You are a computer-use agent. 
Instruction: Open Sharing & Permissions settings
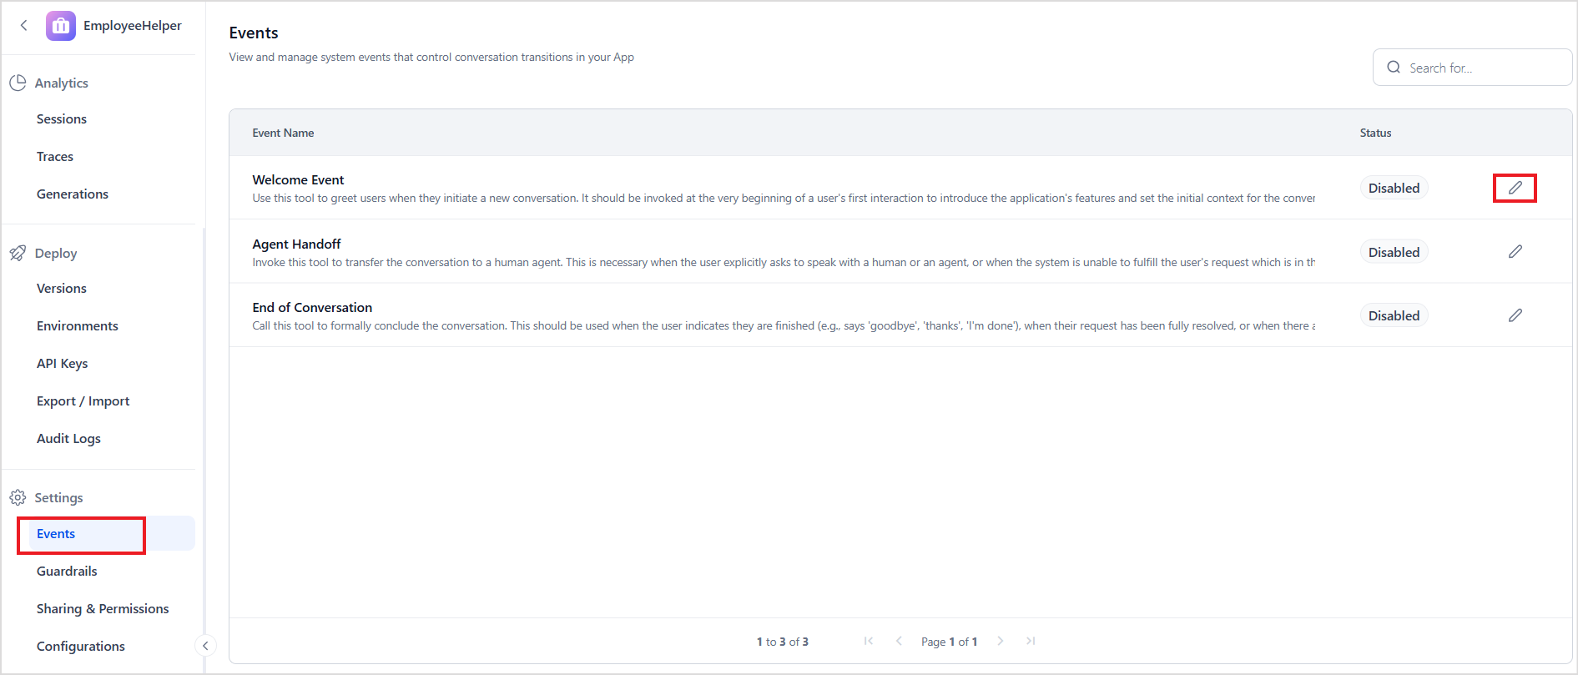click(x=103, y=609)
